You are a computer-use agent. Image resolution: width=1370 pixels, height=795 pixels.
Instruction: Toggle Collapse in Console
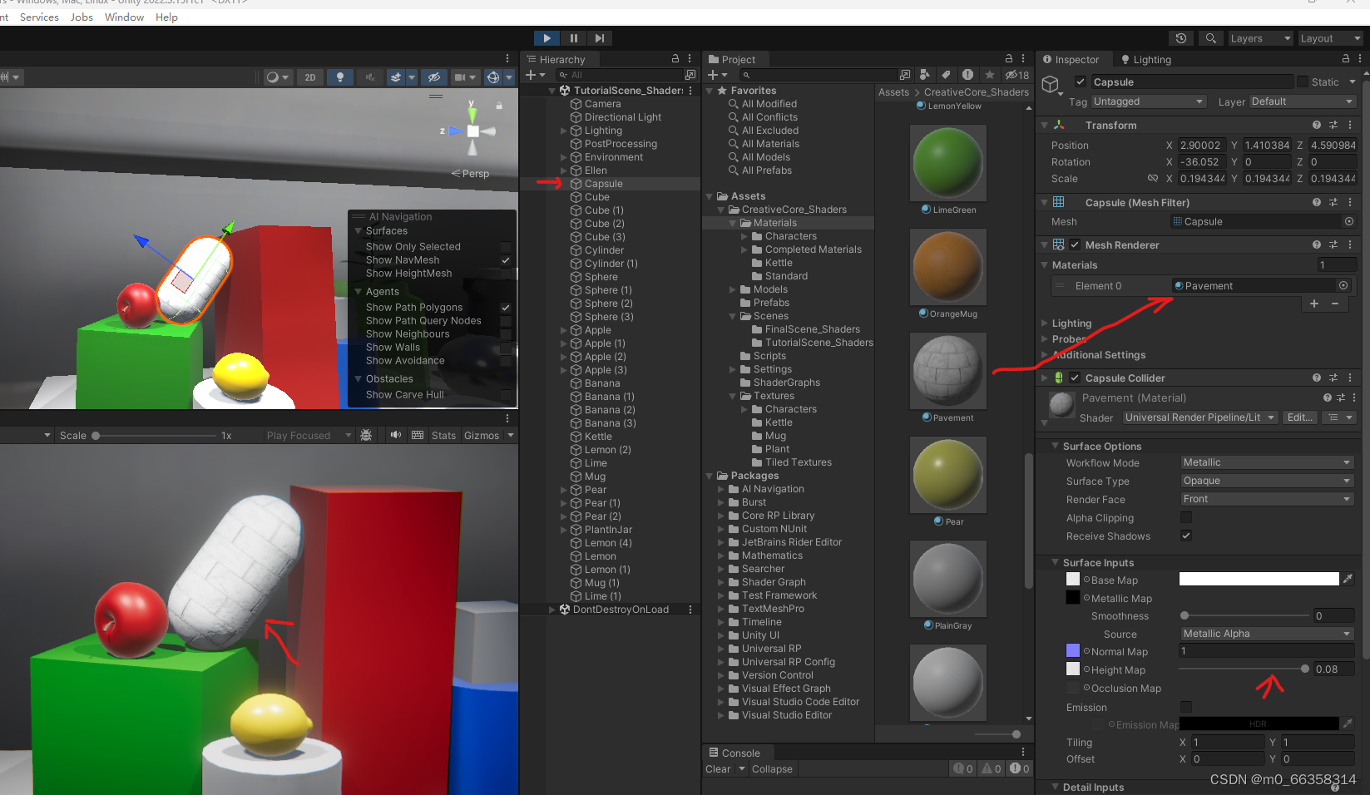[772, 769]
